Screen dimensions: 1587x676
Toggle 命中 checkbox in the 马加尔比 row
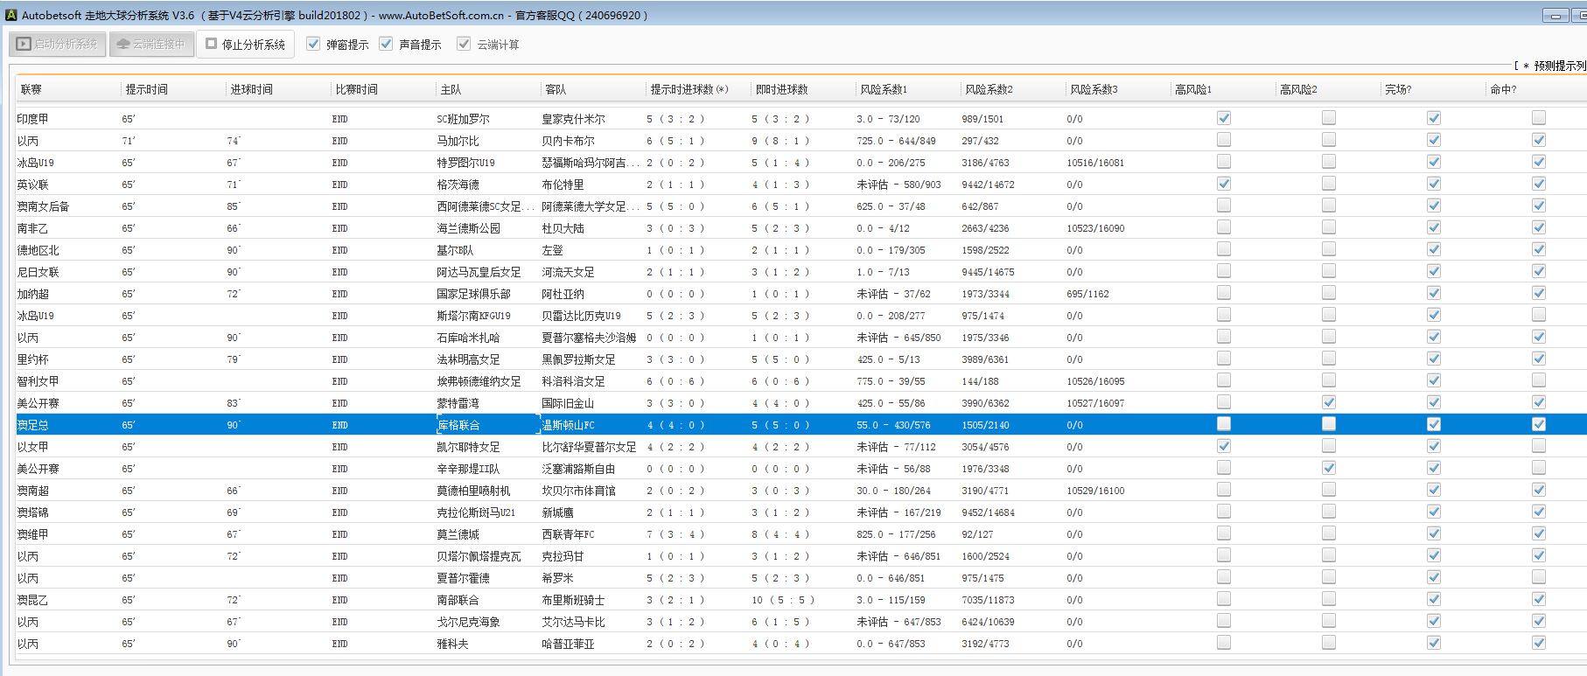point(1539,140)
